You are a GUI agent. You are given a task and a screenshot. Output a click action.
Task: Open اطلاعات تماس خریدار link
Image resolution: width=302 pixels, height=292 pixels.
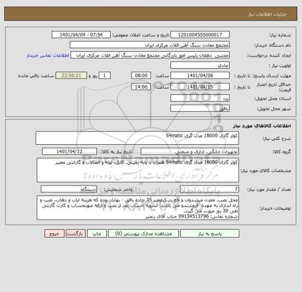48,56
